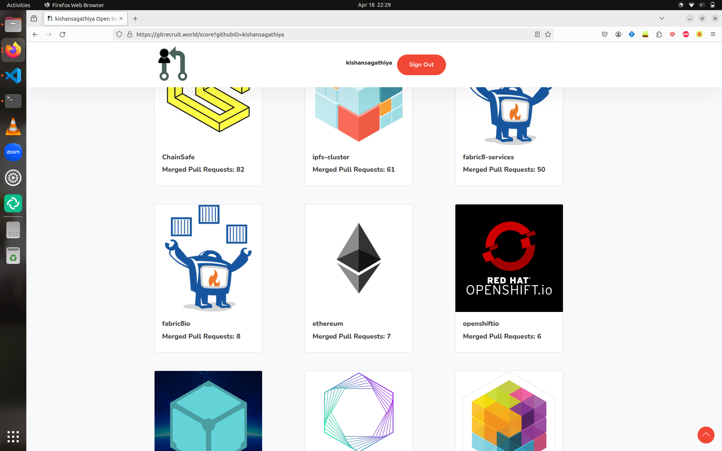The image size is (722, 451).
Task: Toggle reader view icon in address bar
Action: (537, 34)
